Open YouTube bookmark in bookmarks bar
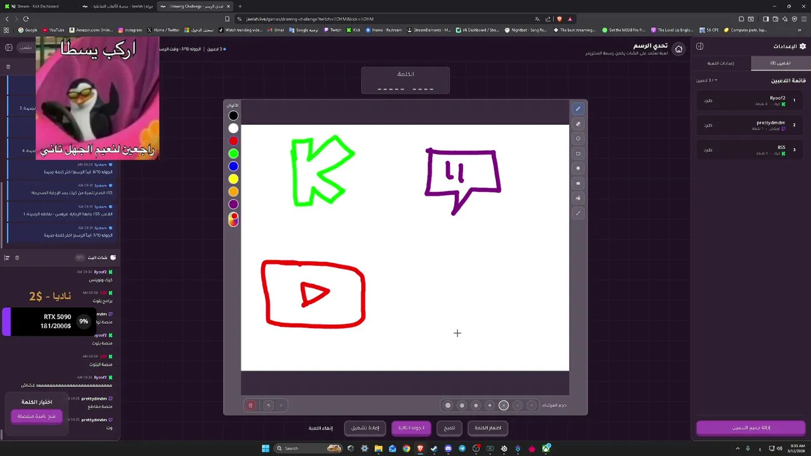 pos(53,30)
